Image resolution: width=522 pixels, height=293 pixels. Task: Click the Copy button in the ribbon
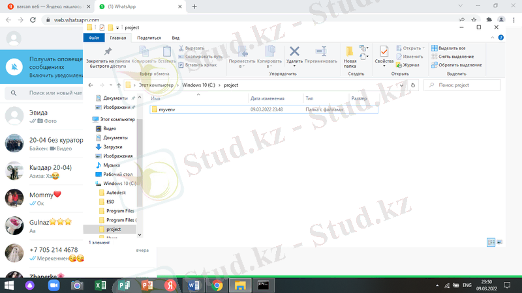(x=144, y=55)
